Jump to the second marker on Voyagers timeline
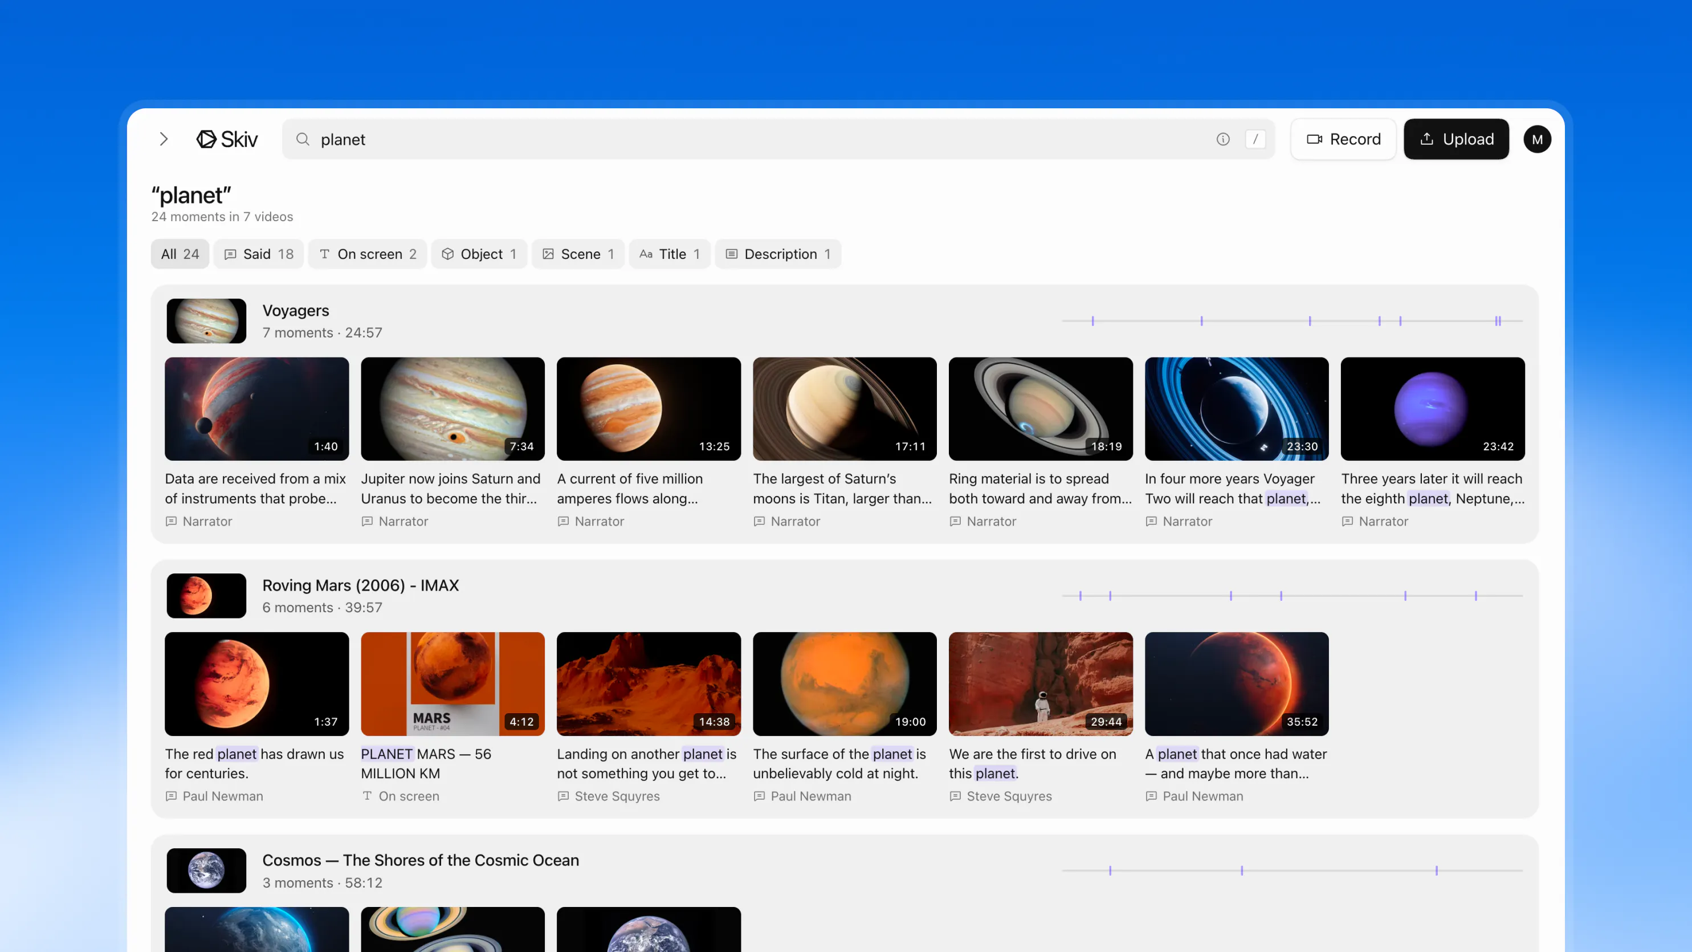 1202,322
